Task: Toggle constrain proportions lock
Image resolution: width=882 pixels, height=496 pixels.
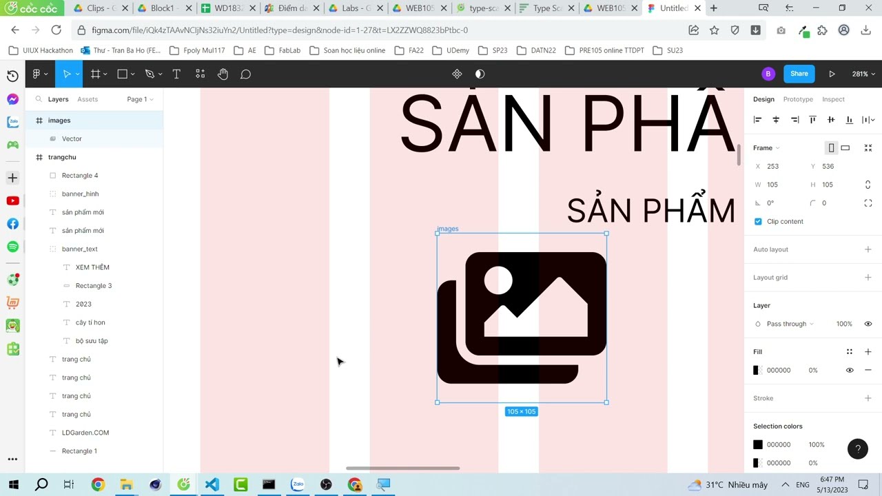Action: 868,185
